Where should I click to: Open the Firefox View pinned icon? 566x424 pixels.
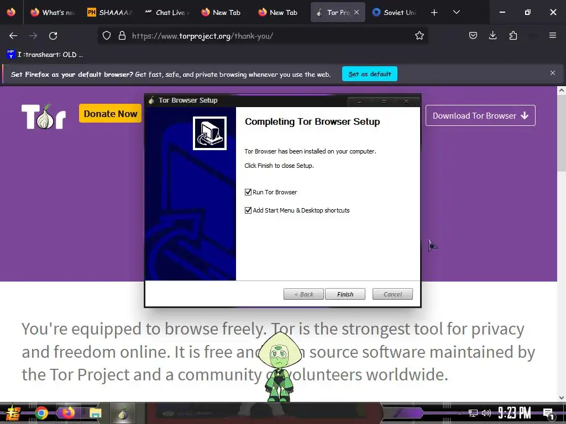coord(11,13)
